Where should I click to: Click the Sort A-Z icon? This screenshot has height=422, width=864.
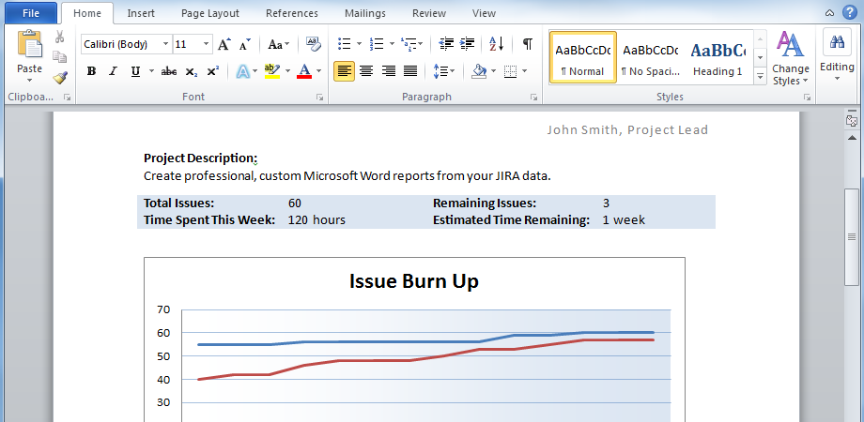497,44
